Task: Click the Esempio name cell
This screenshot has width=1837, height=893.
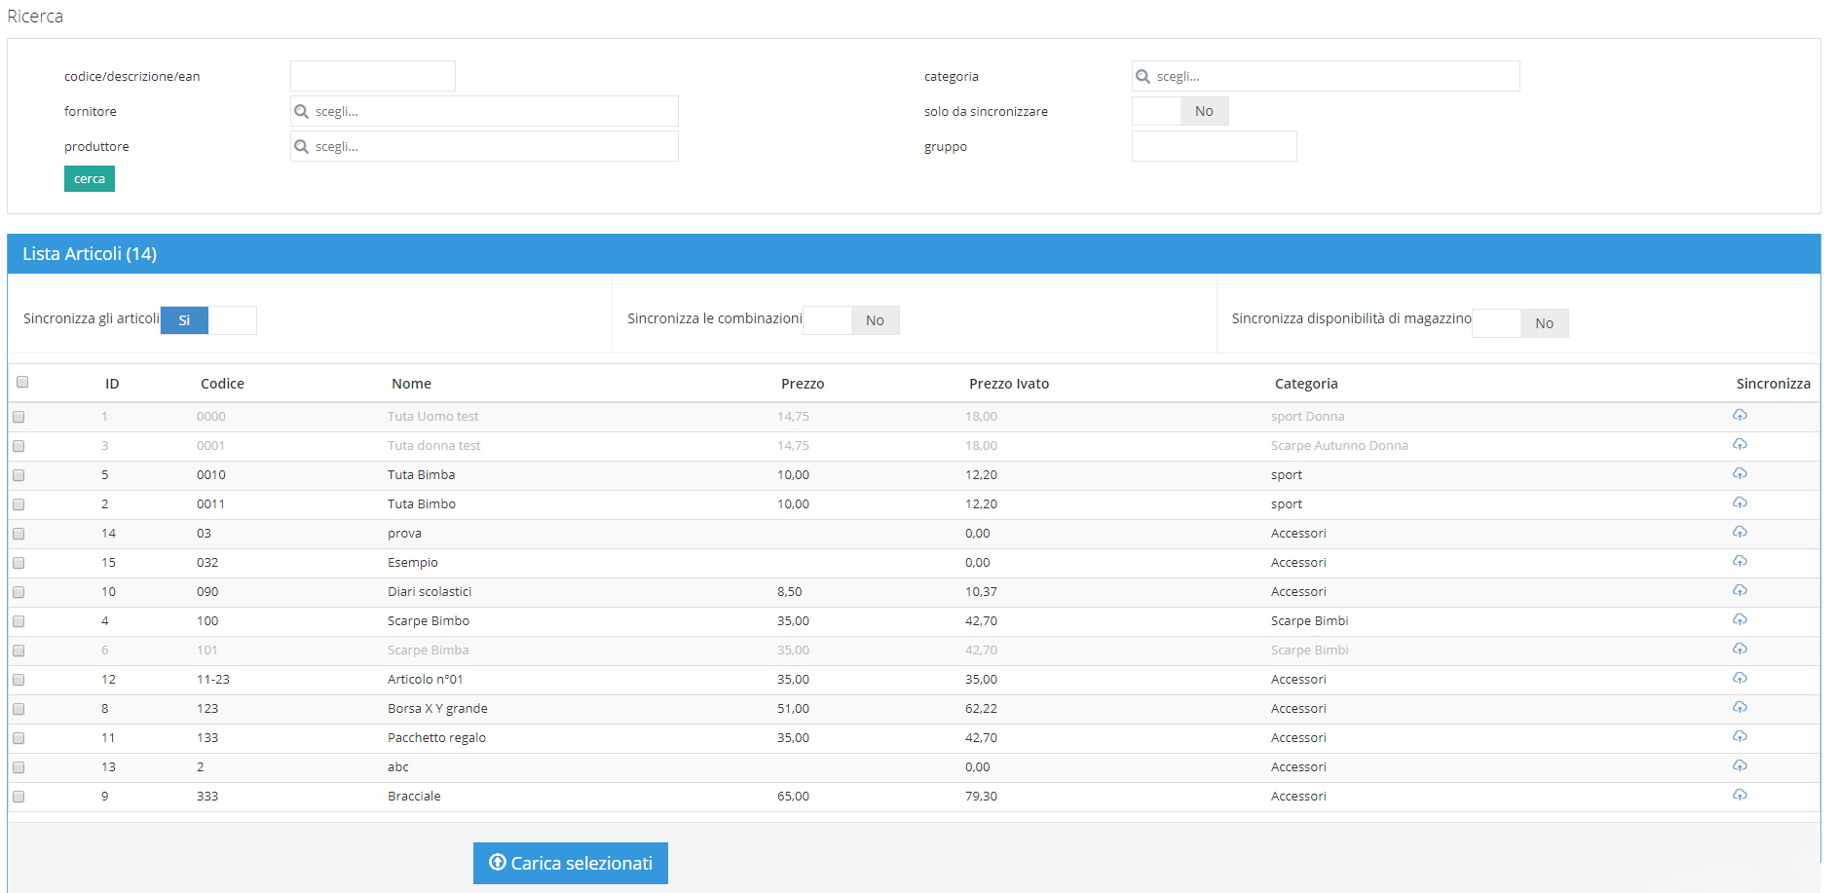Action: (x=413, y=562)
